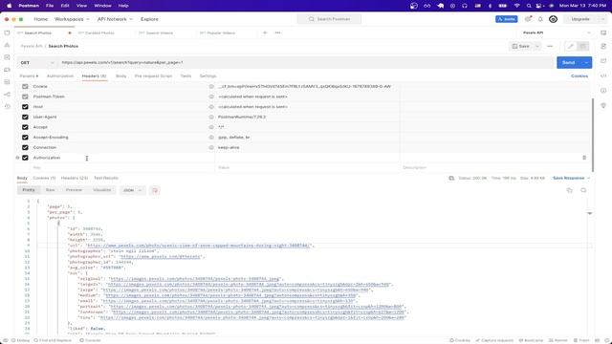Click the search icon in response panel
Image resolution: width=612 pixels, height=344 pixels.
[x=583, y=190]
